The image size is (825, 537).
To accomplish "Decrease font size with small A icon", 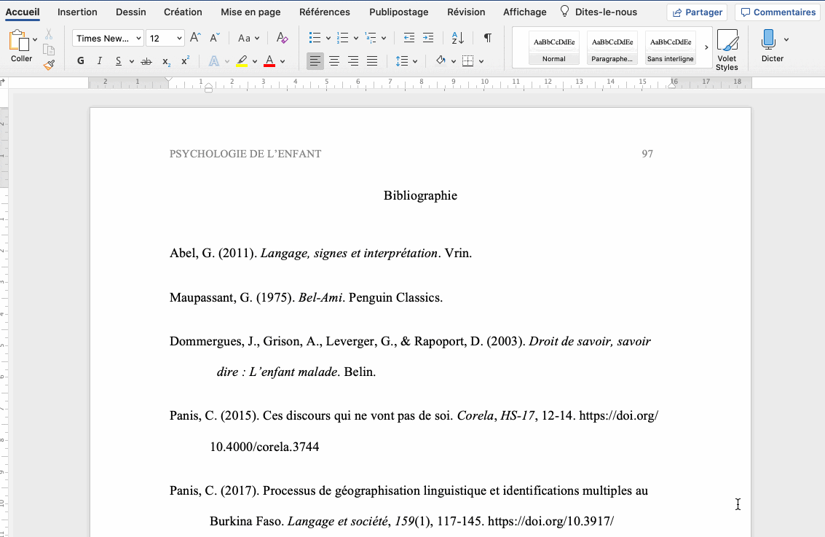I will (215, 38).
